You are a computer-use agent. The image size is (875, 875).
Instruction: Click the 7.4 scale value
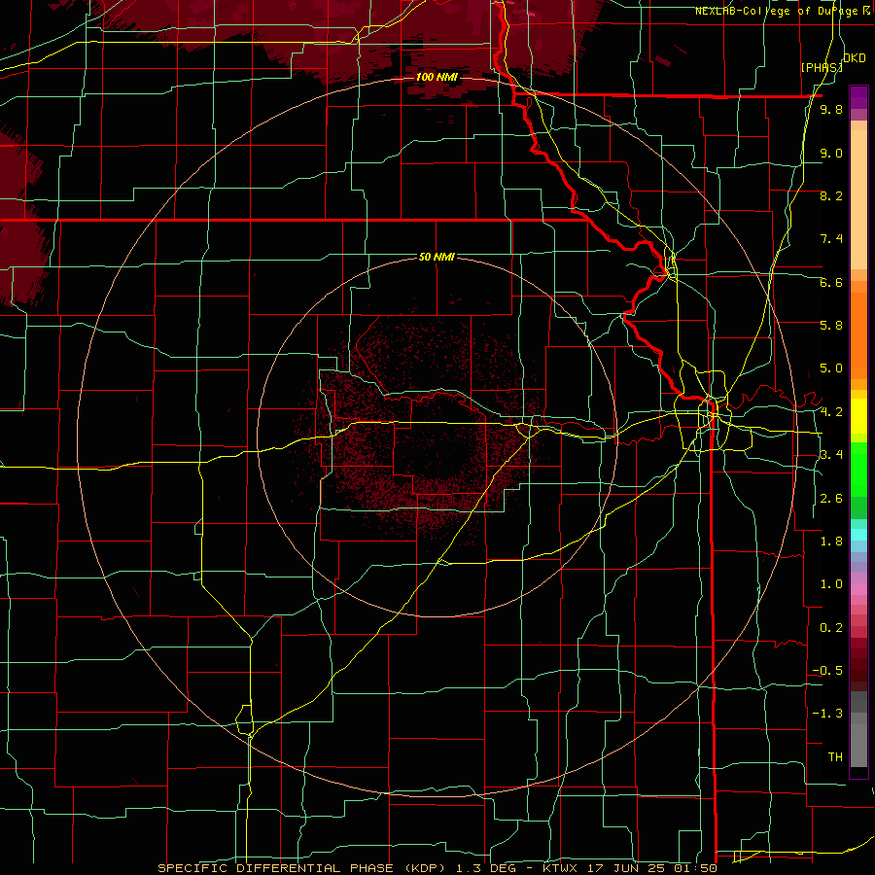[x=831, y=239]
